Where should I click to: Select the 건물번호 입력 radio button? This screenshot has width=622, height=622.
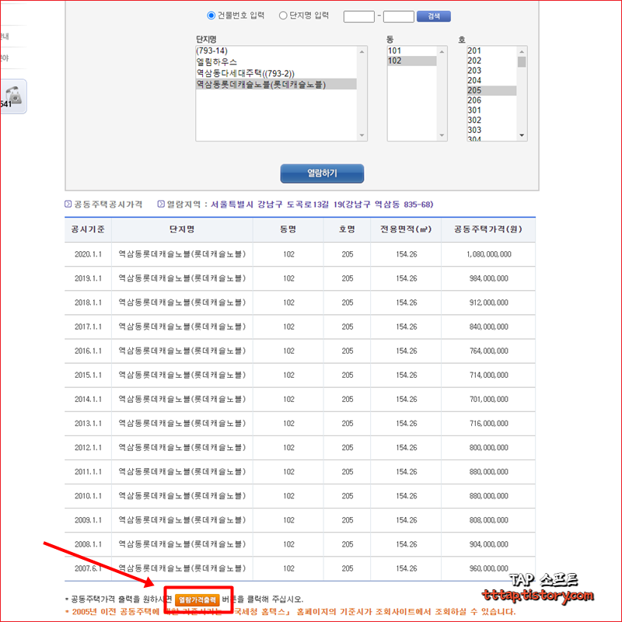click(211, 16)
